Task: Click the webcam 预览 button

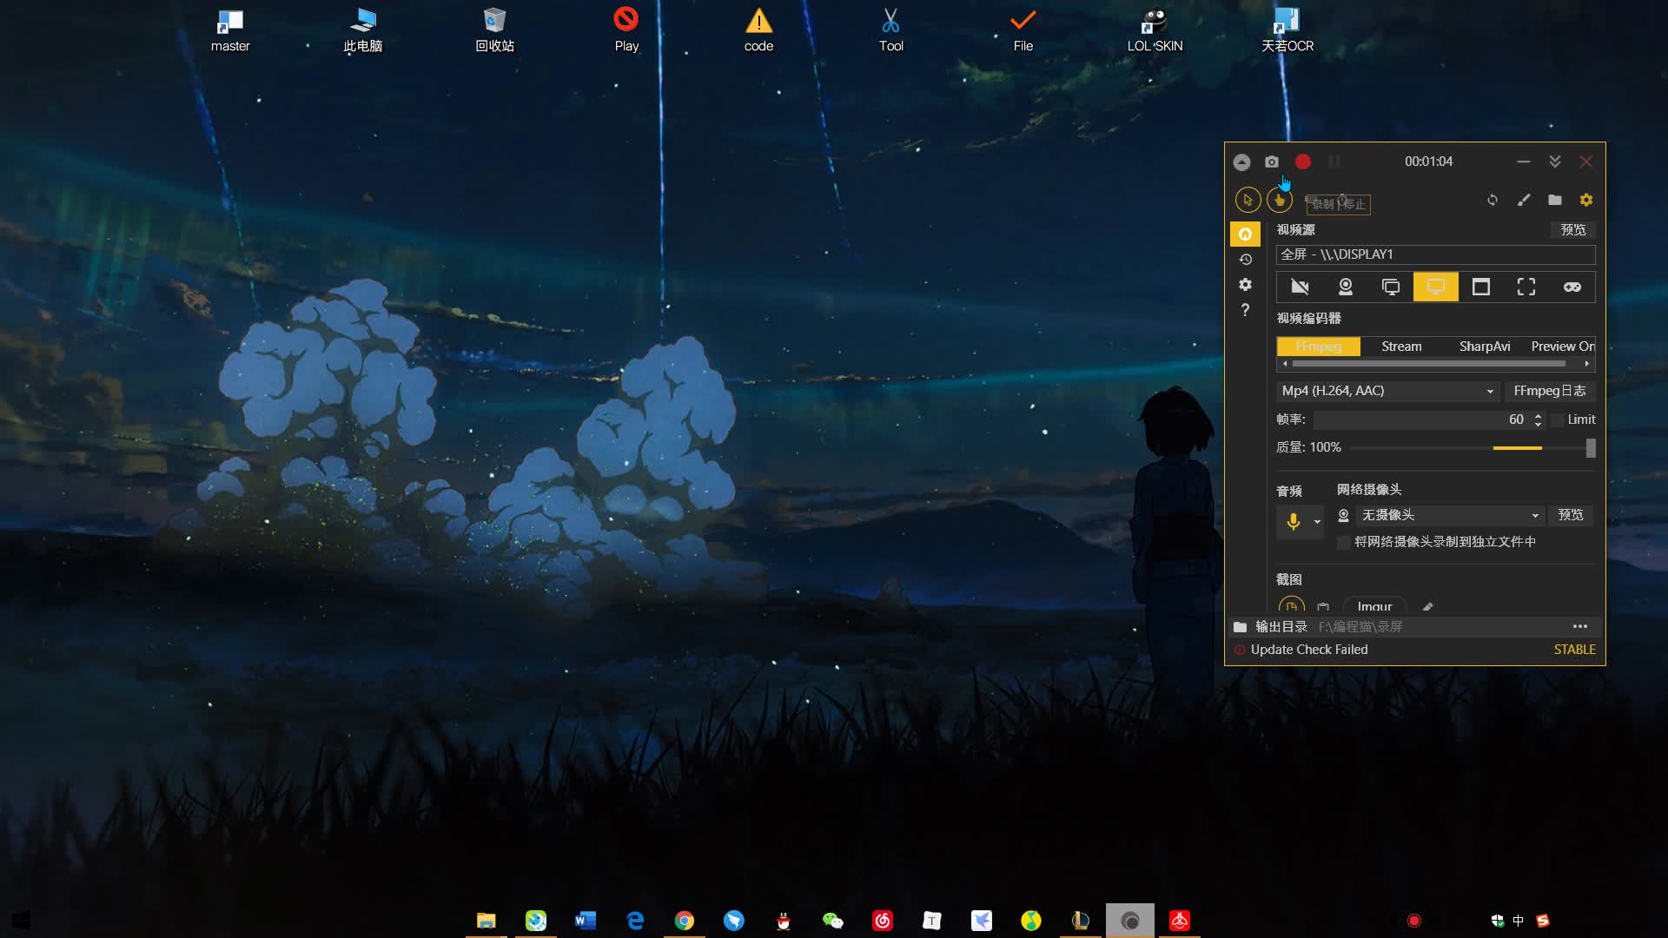Action: point(1571,515)
